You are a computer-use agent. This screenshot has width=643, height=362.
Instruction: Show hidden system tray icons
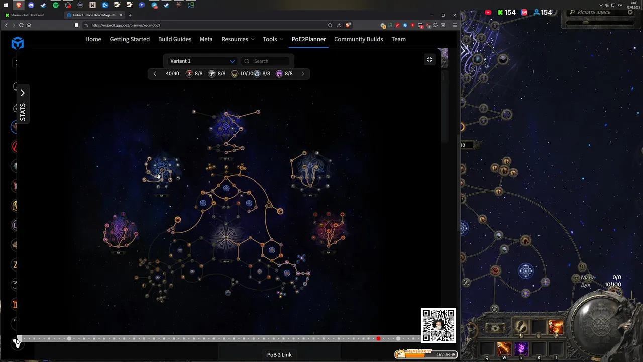tap(601, 5)
